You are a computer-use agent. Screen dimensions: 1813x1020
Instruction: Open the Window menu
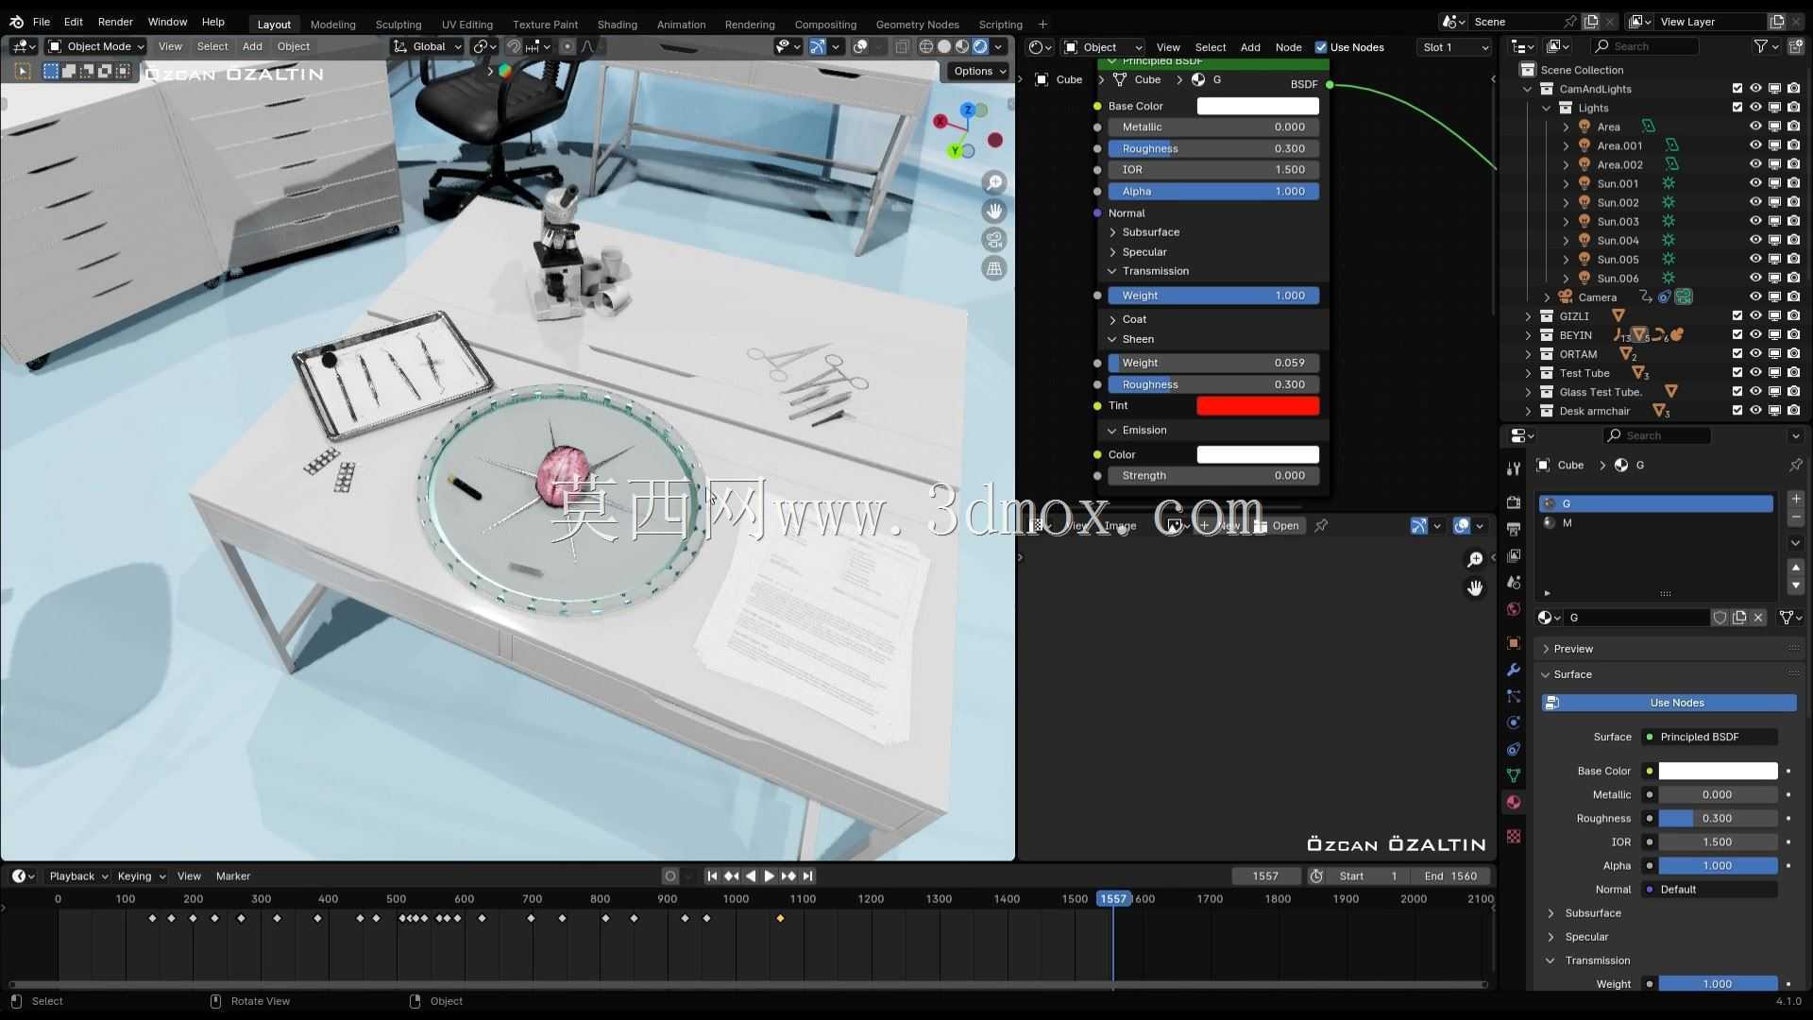167,22
